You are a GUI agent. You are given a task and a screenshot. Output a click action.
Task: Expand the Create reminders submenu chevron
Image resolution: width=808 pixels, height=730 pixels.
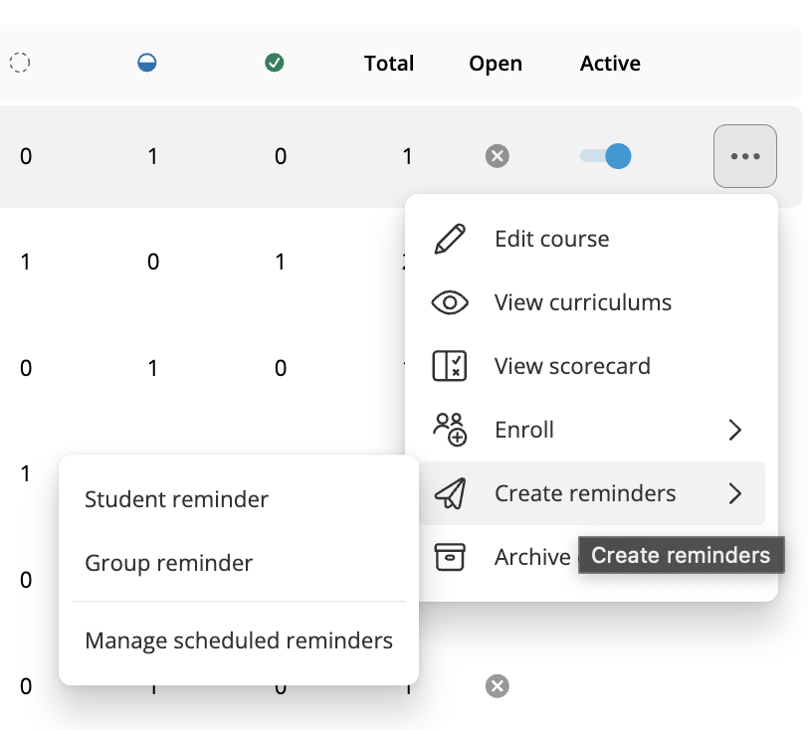coord(734,493)
